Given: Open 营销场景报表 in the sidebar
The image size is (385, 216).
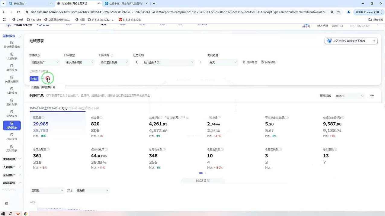Looking at the screenshot, I should 12,44.
